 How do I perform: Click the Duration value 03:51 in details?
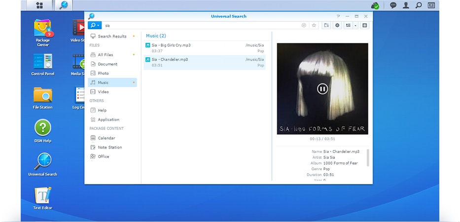(x=328, y=175)
